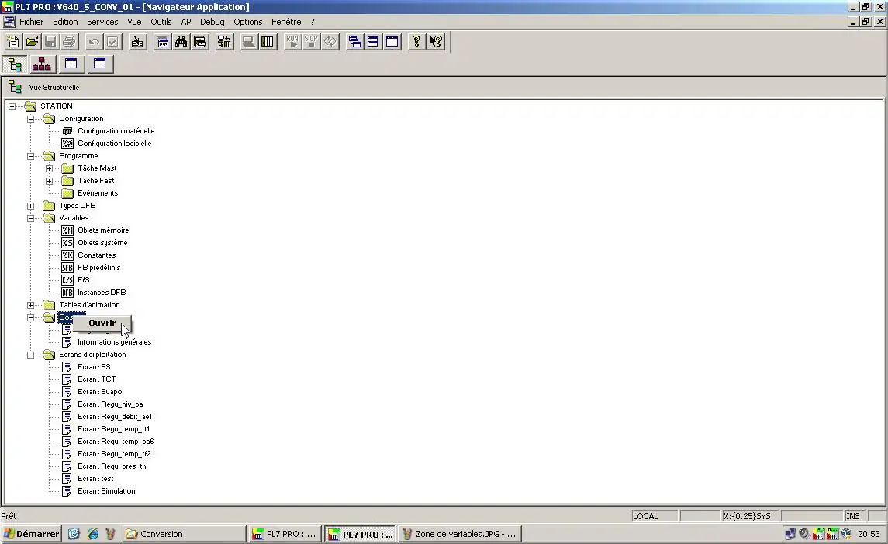This screenshot has height=544, width=888.
Task: Select the E/S variables entry
Action: pos(84,280)
